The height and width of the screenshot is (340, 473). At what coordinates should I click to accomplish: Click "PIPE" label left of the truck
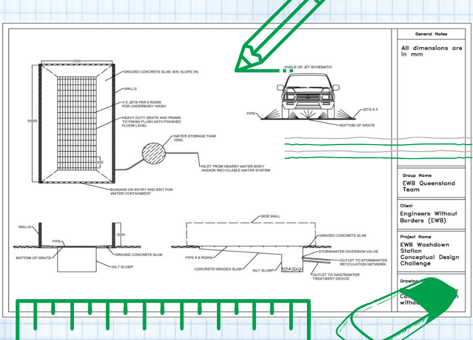point(251,113)
